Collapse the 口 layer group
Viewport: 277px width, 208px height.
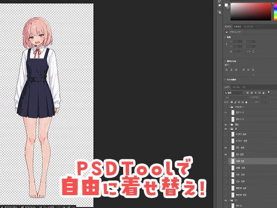(230, 201)
